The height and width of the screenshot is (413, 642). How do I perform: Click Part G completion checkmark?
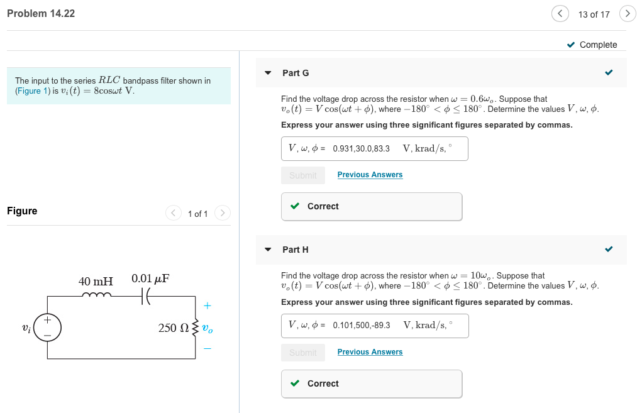609,73
